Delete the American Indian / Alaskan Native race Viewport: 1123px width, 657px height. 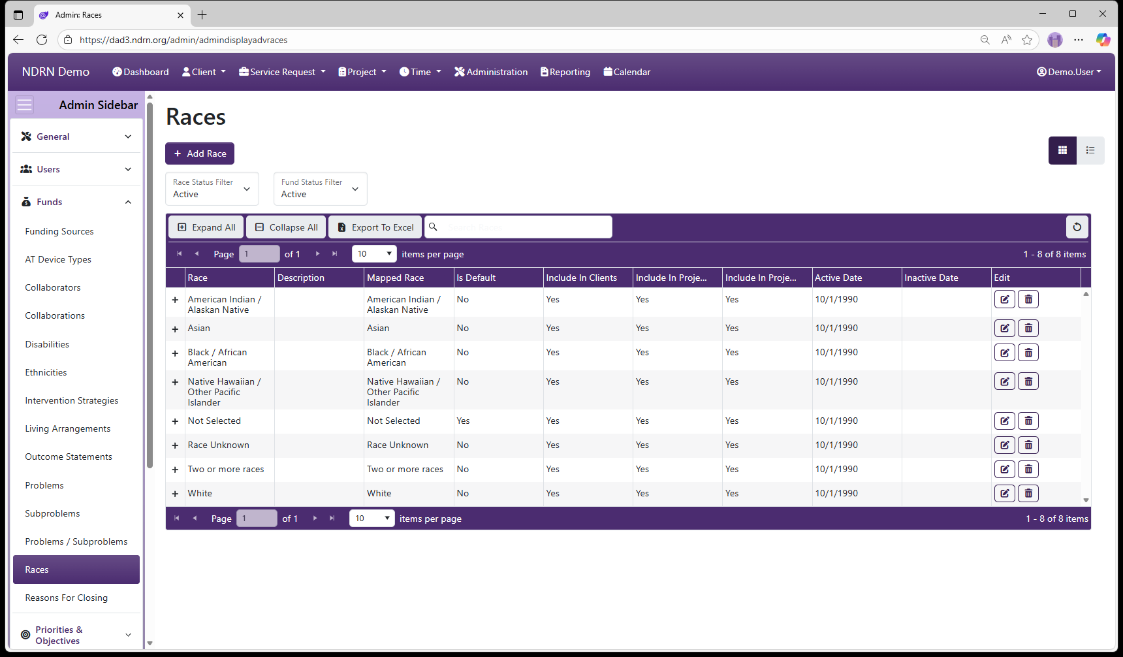tap(1028, 299)
